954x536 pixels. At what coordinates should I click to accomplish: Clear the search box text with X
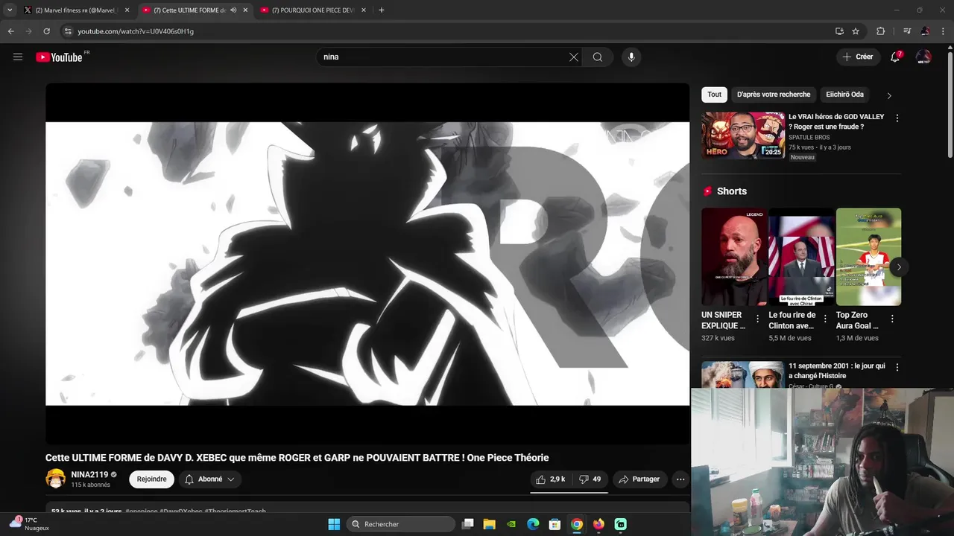click(x=574, y=57)
